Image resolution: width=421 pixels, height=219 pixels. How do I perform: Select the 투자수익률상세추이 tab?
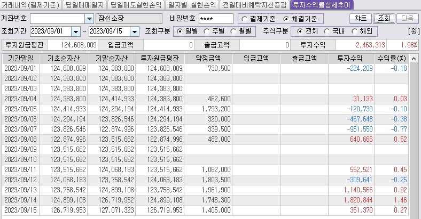(x=322, y=5)
